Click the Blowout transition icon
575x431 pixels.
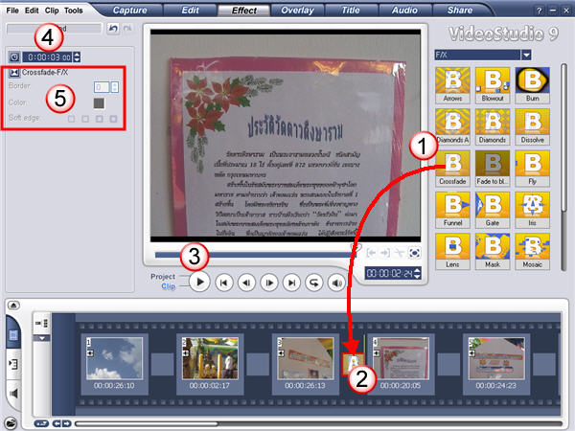coord(492,83)
